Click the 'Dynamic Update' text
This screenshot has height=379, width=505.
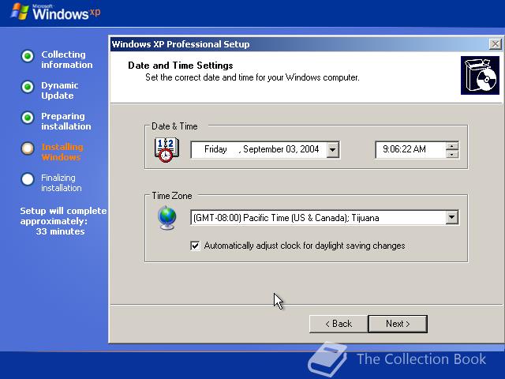pos(60,90)
